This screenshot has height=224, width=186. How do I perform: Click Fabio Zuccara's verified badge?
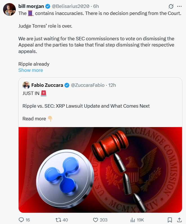[67, 85]
